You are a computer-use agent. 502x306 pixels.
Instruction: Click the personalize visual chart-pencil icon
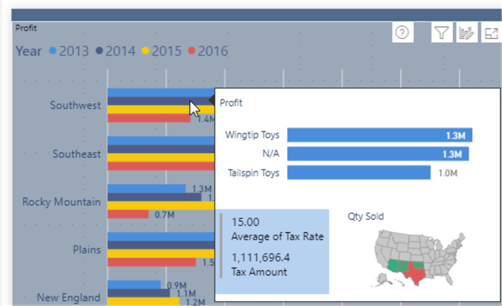coord(467,33)
